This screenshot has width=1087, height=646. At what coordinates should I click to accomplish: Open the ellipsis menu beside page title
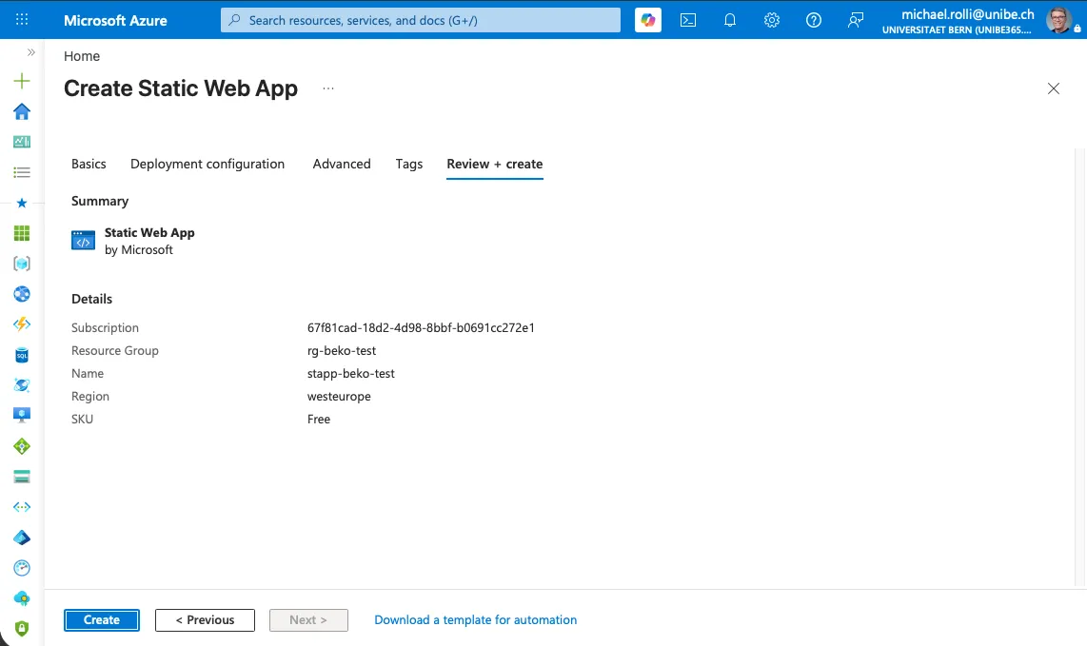[x=327, y=88]
